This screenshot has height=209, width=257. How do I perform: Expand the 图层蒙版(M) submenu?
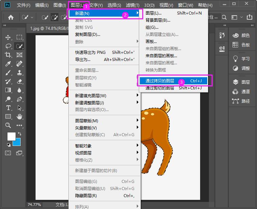(105, 121)
